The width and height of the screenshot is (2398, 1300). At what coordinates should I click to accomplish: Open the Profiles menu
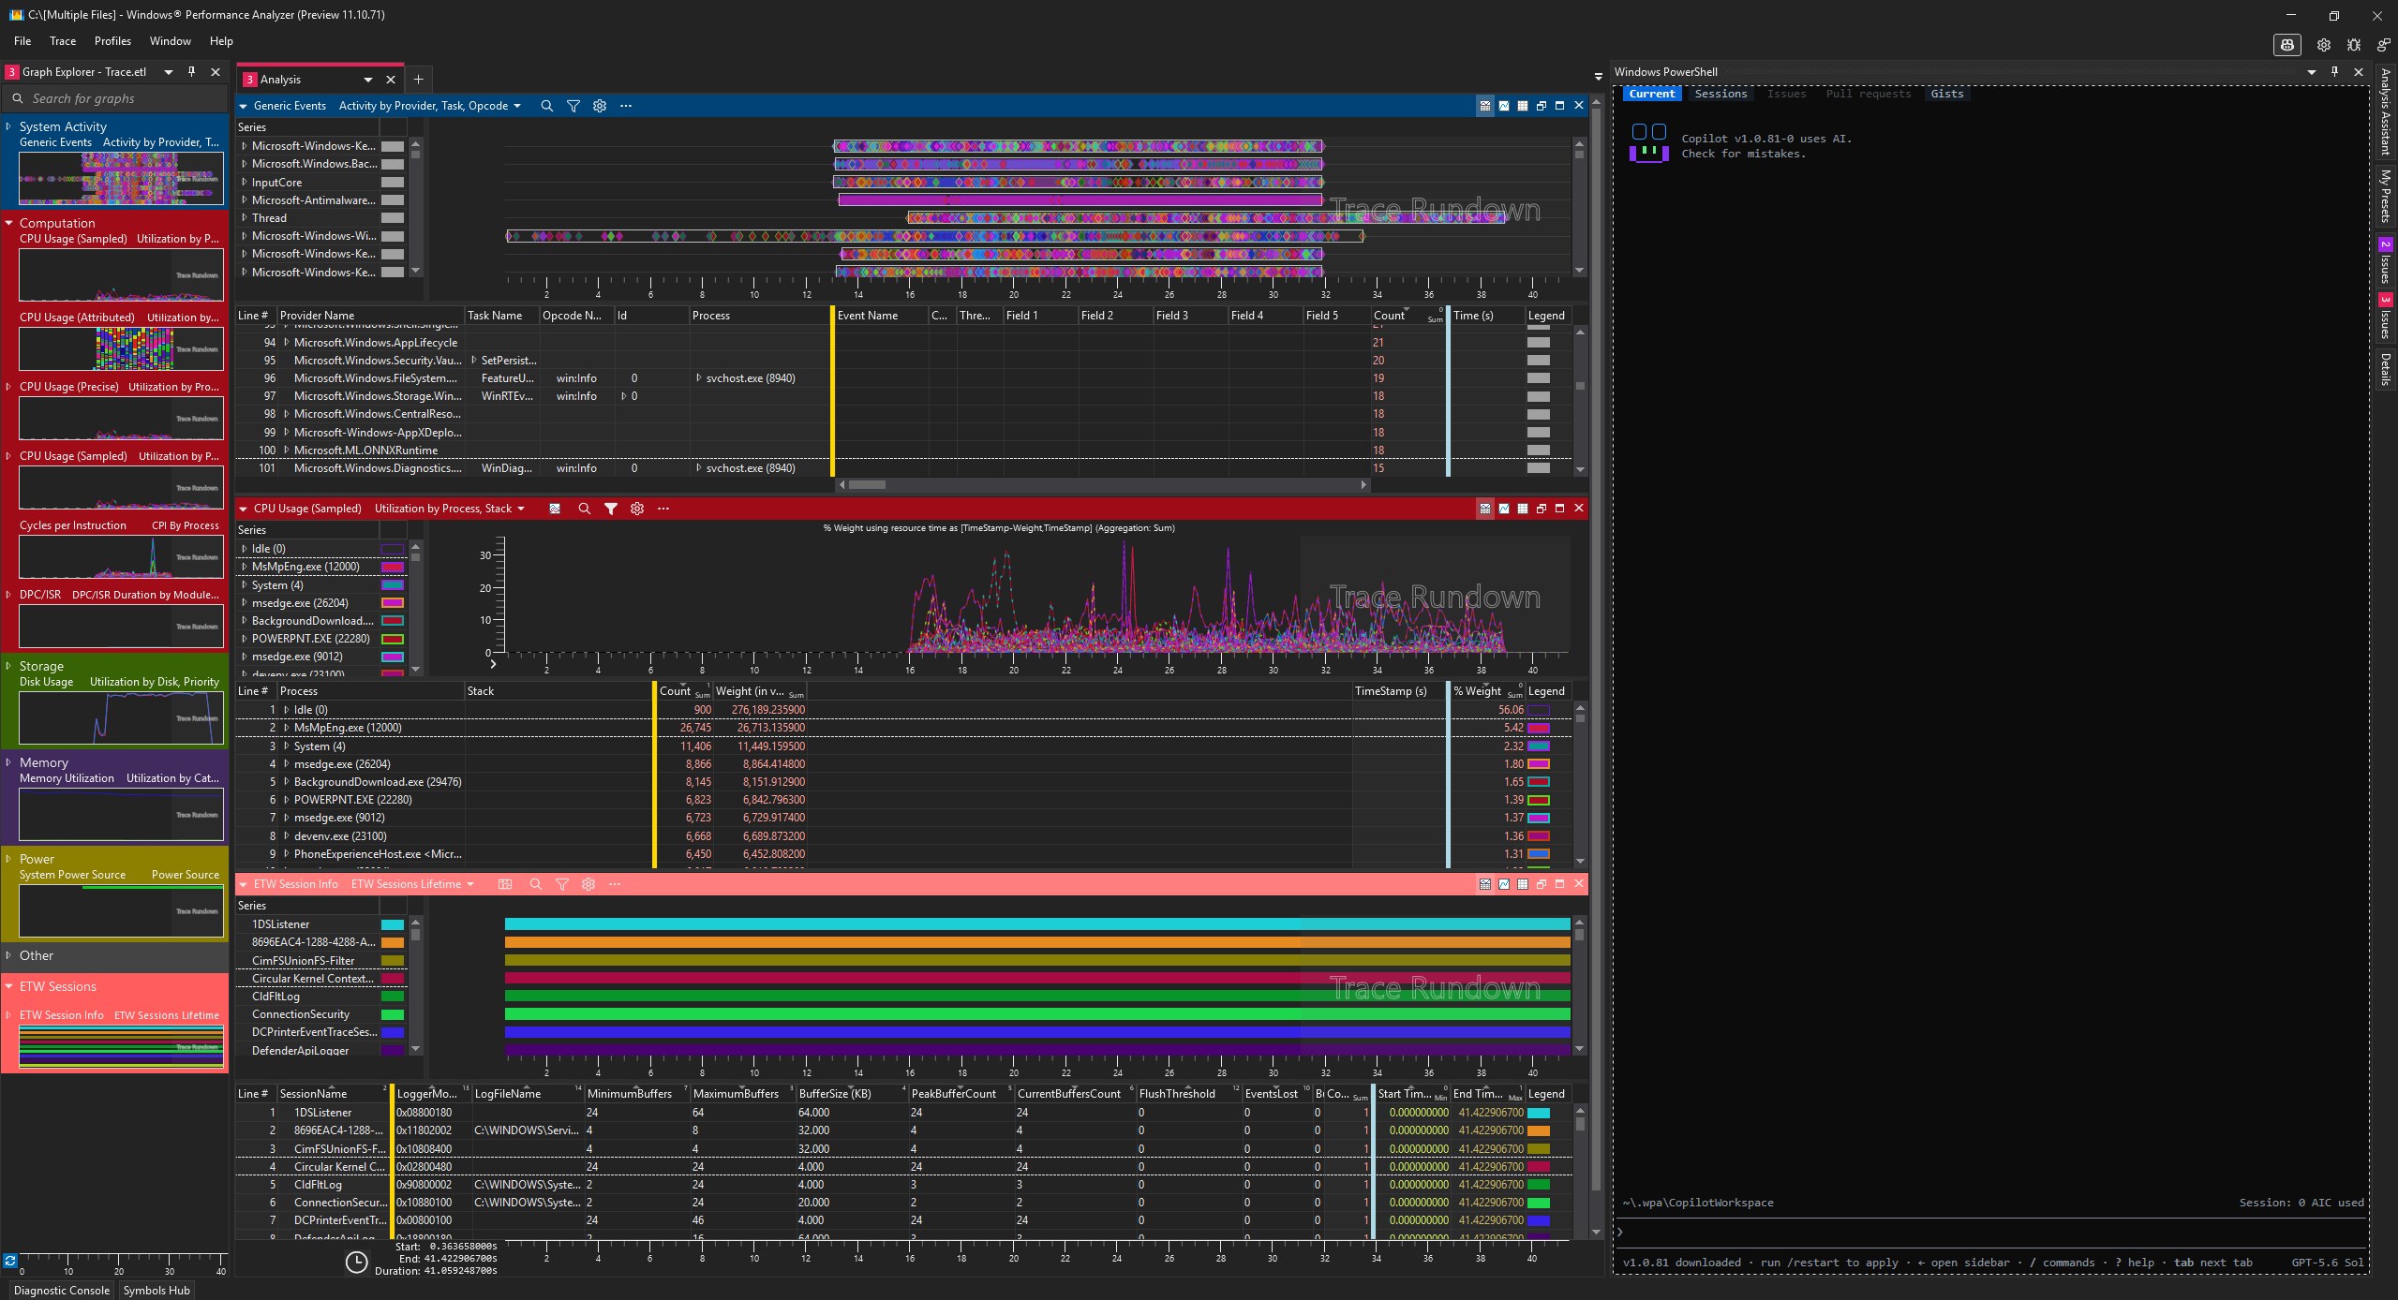point(112,41)
